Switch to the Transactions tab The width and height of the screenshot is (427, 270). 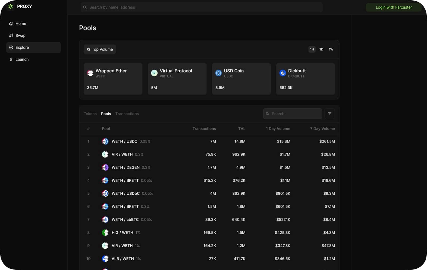pos(127,114)
